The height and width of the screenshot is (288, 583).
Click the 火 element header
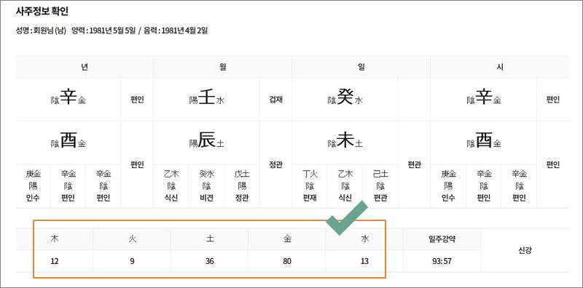[132, 239]
